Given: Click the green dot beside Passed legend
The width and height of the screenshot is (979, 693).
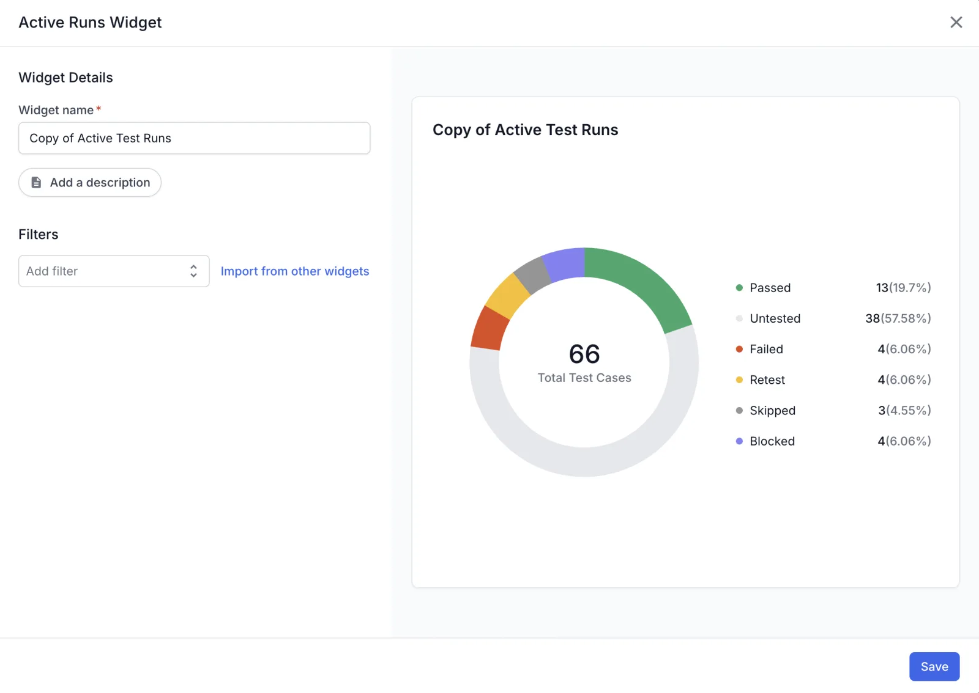Looking at the screenshot, I should 739,288.
